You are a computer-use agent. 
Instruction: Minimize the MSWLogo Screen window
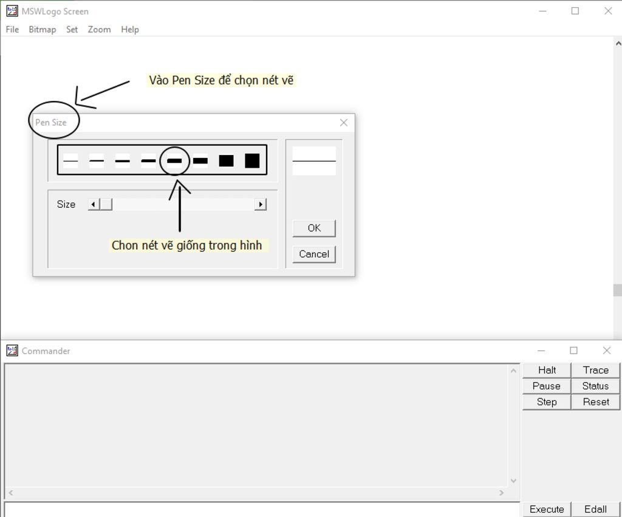[x=542, y=11]
